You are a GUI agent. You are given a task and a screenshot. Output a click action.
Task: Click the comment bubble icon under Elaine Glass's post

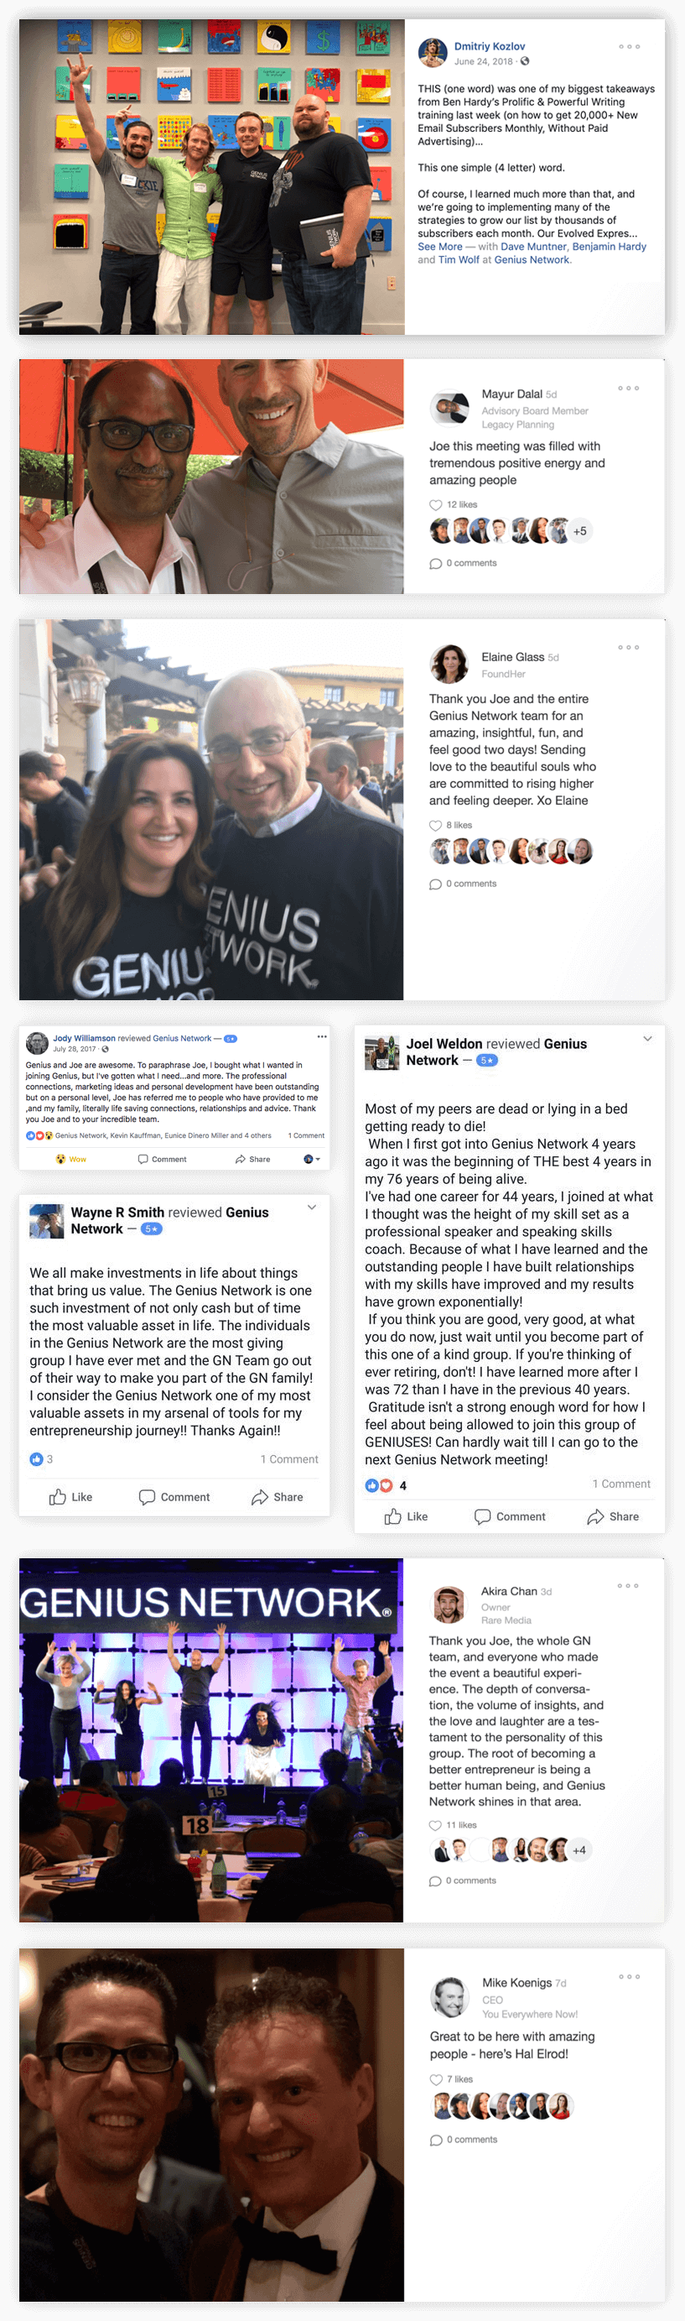(x=436, y=884)
